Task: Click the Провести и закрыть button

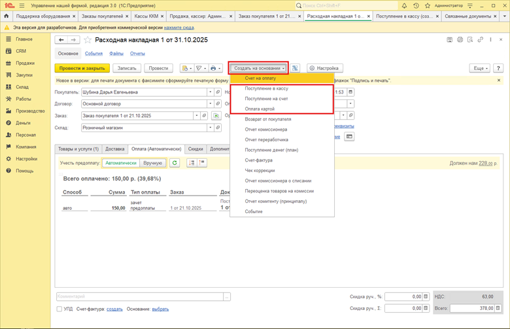Action: [x=81, y=68]
